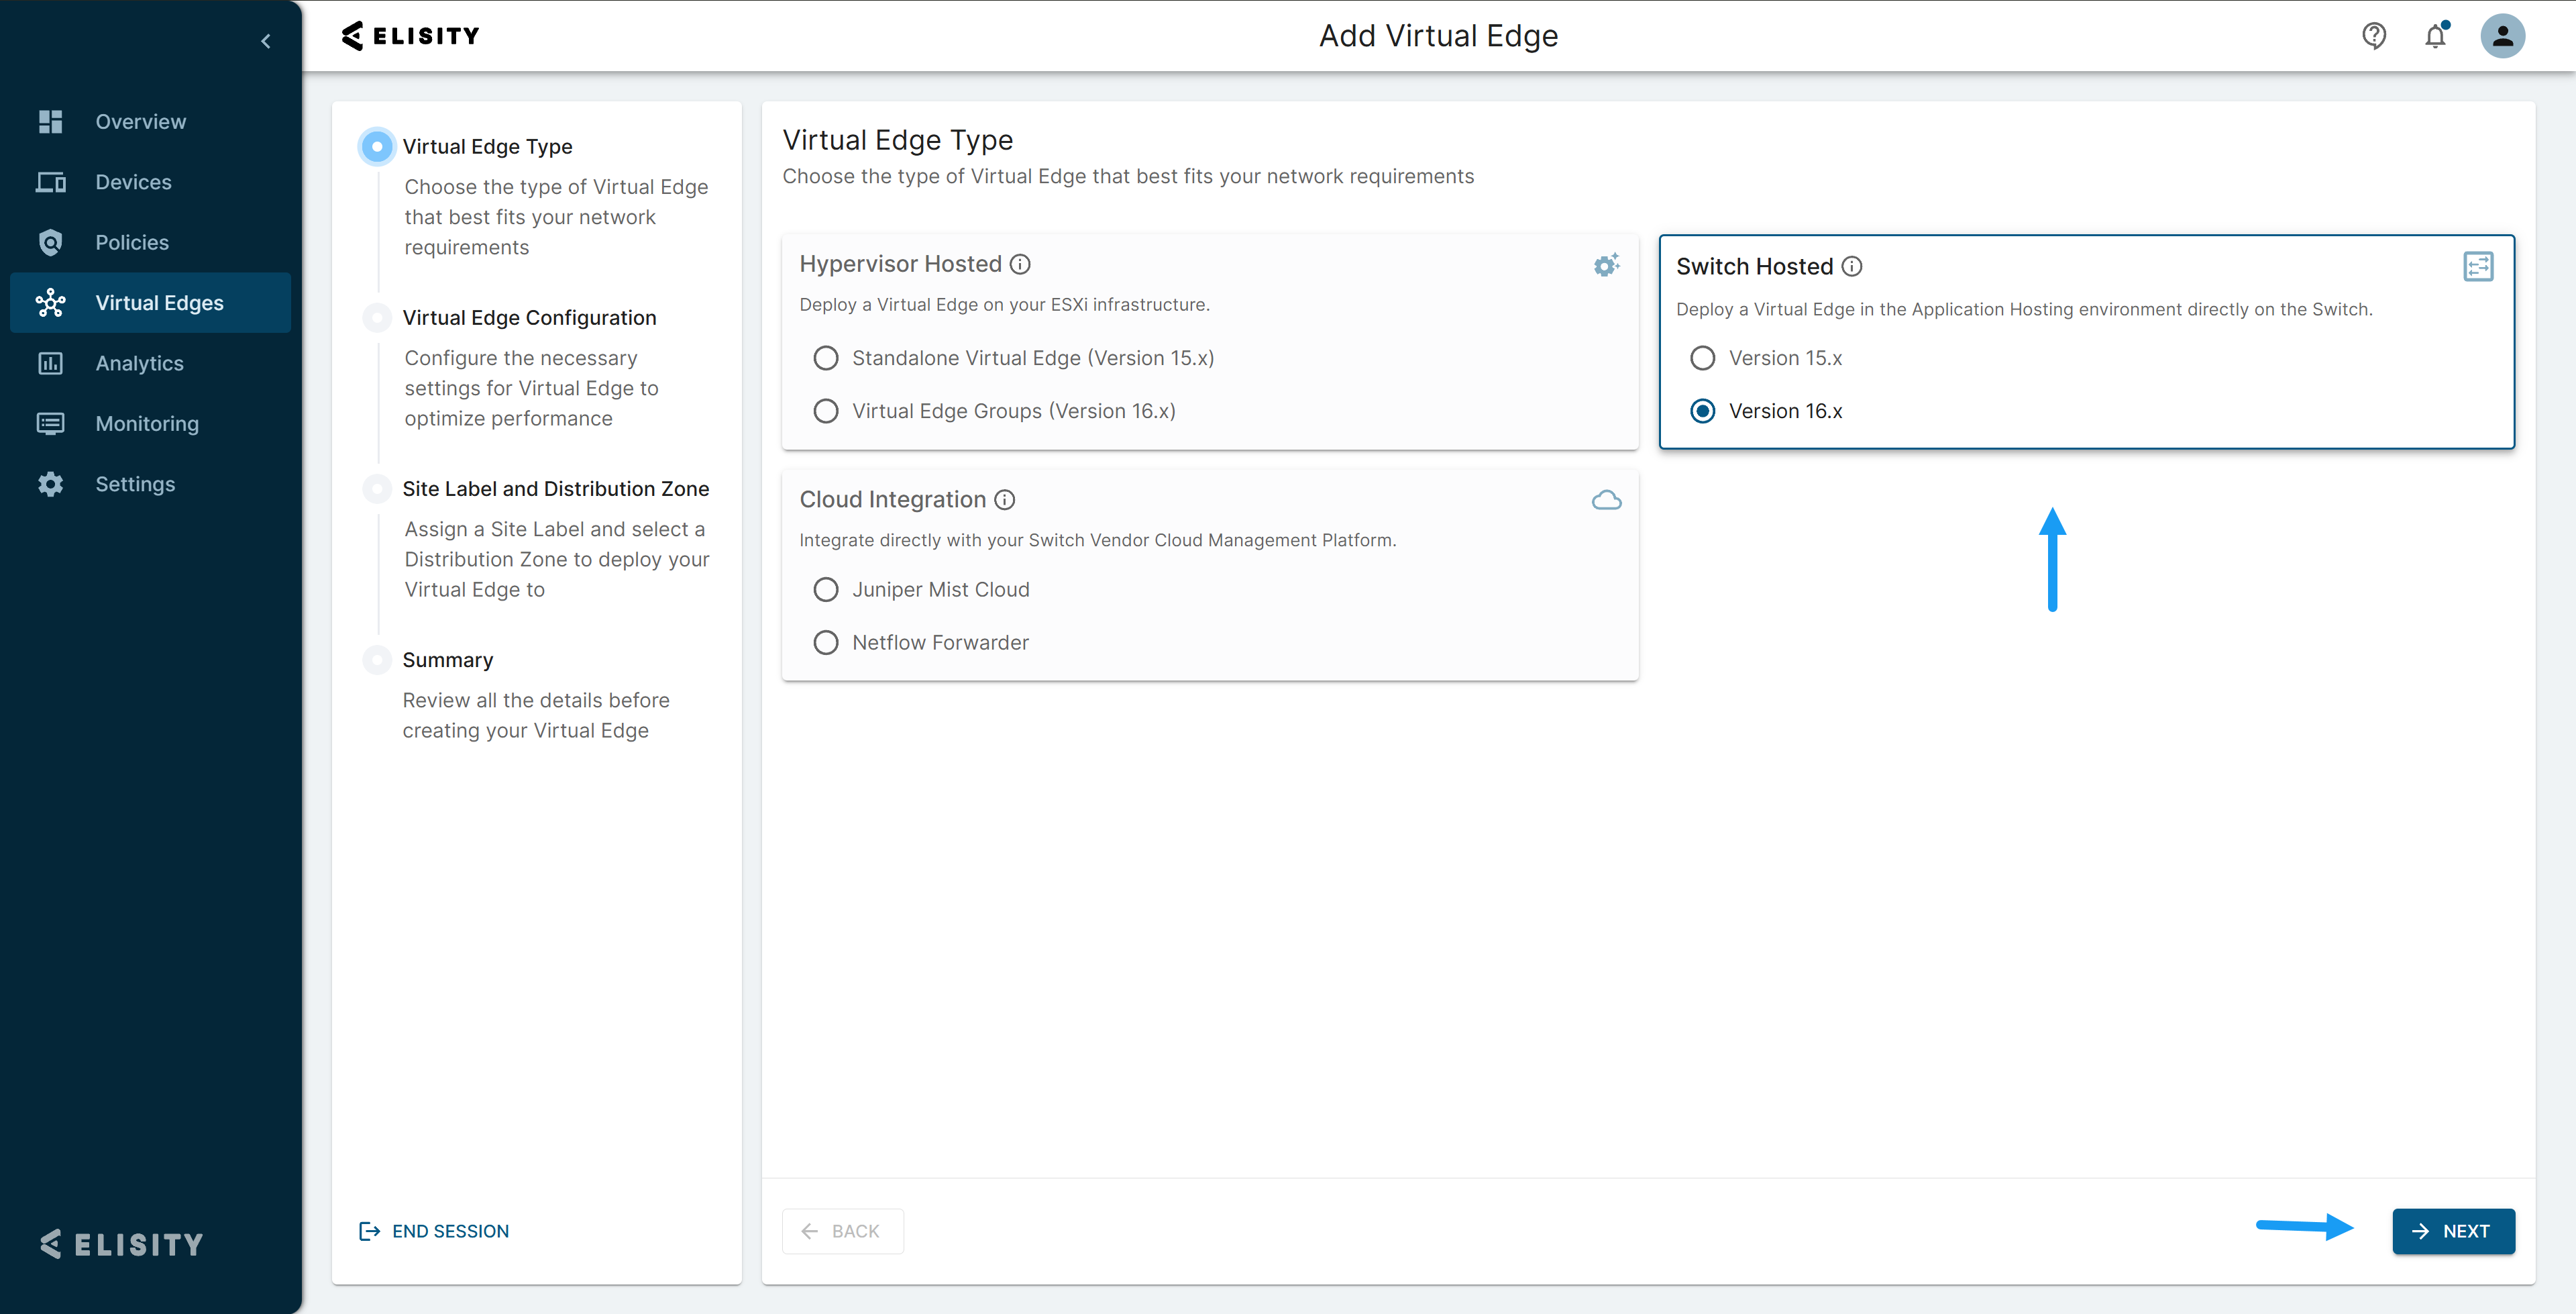
Task: Click the Virtual Edges network icon
Action: [51, 302]
